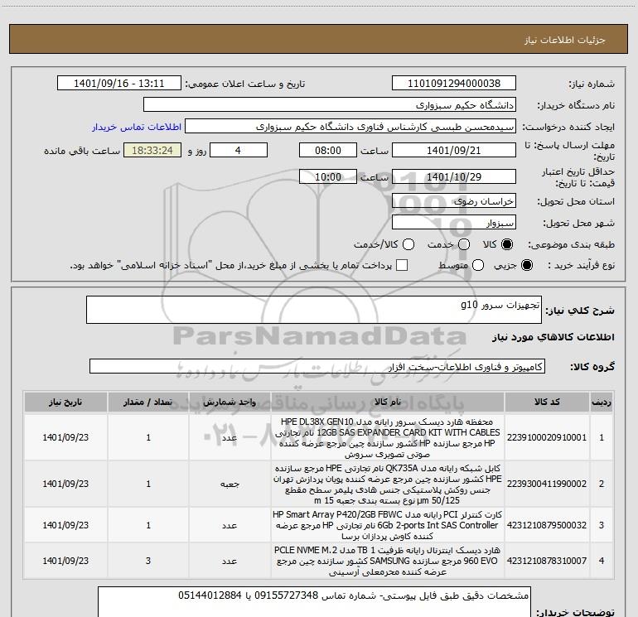
Task: Click the واحد شمارش column header
Action: [x=230, y=402]
